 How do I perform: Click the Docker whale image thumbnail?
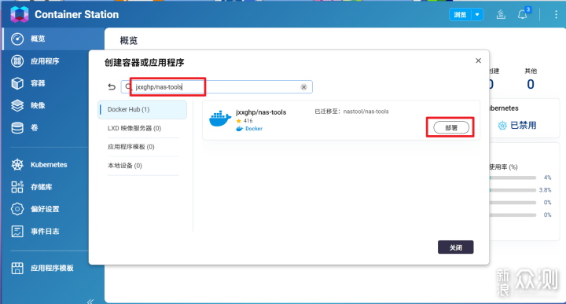tap(220, 119)
